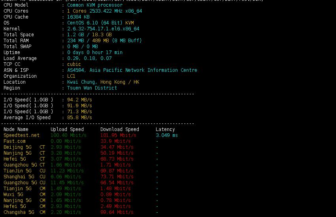Click Tianjin CM download speed '1.48 Mbit/s'
Image resolution: width=336 pixels, height=217 pixels.
(116, 189)
